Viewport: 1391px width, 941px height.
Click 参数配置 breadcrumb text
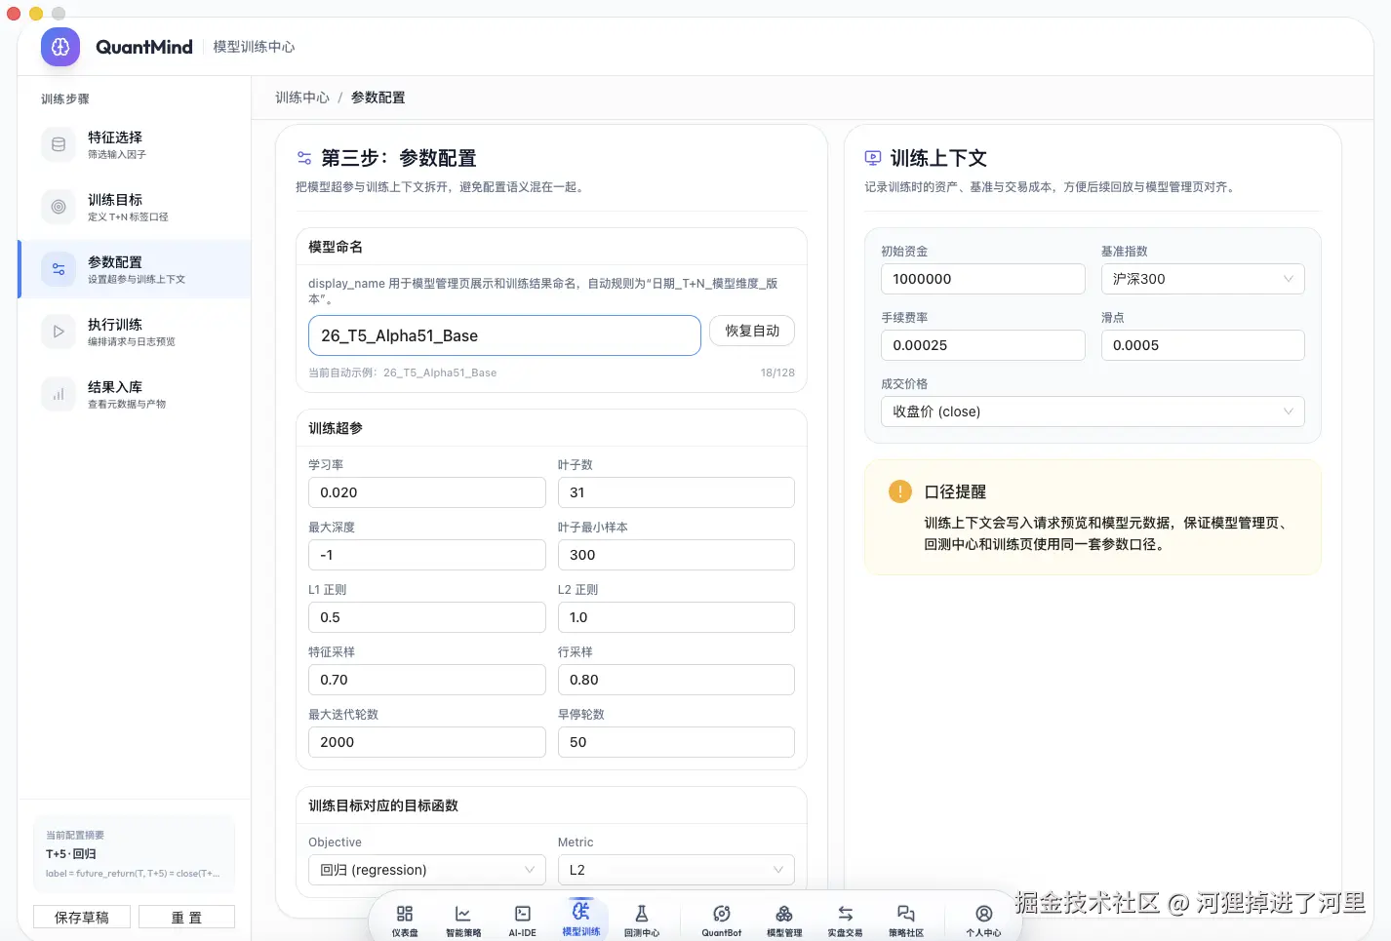coord(378,98)
